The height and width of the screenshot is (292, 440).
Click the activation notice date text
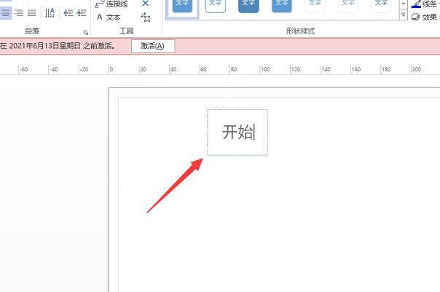coord(45,46)
